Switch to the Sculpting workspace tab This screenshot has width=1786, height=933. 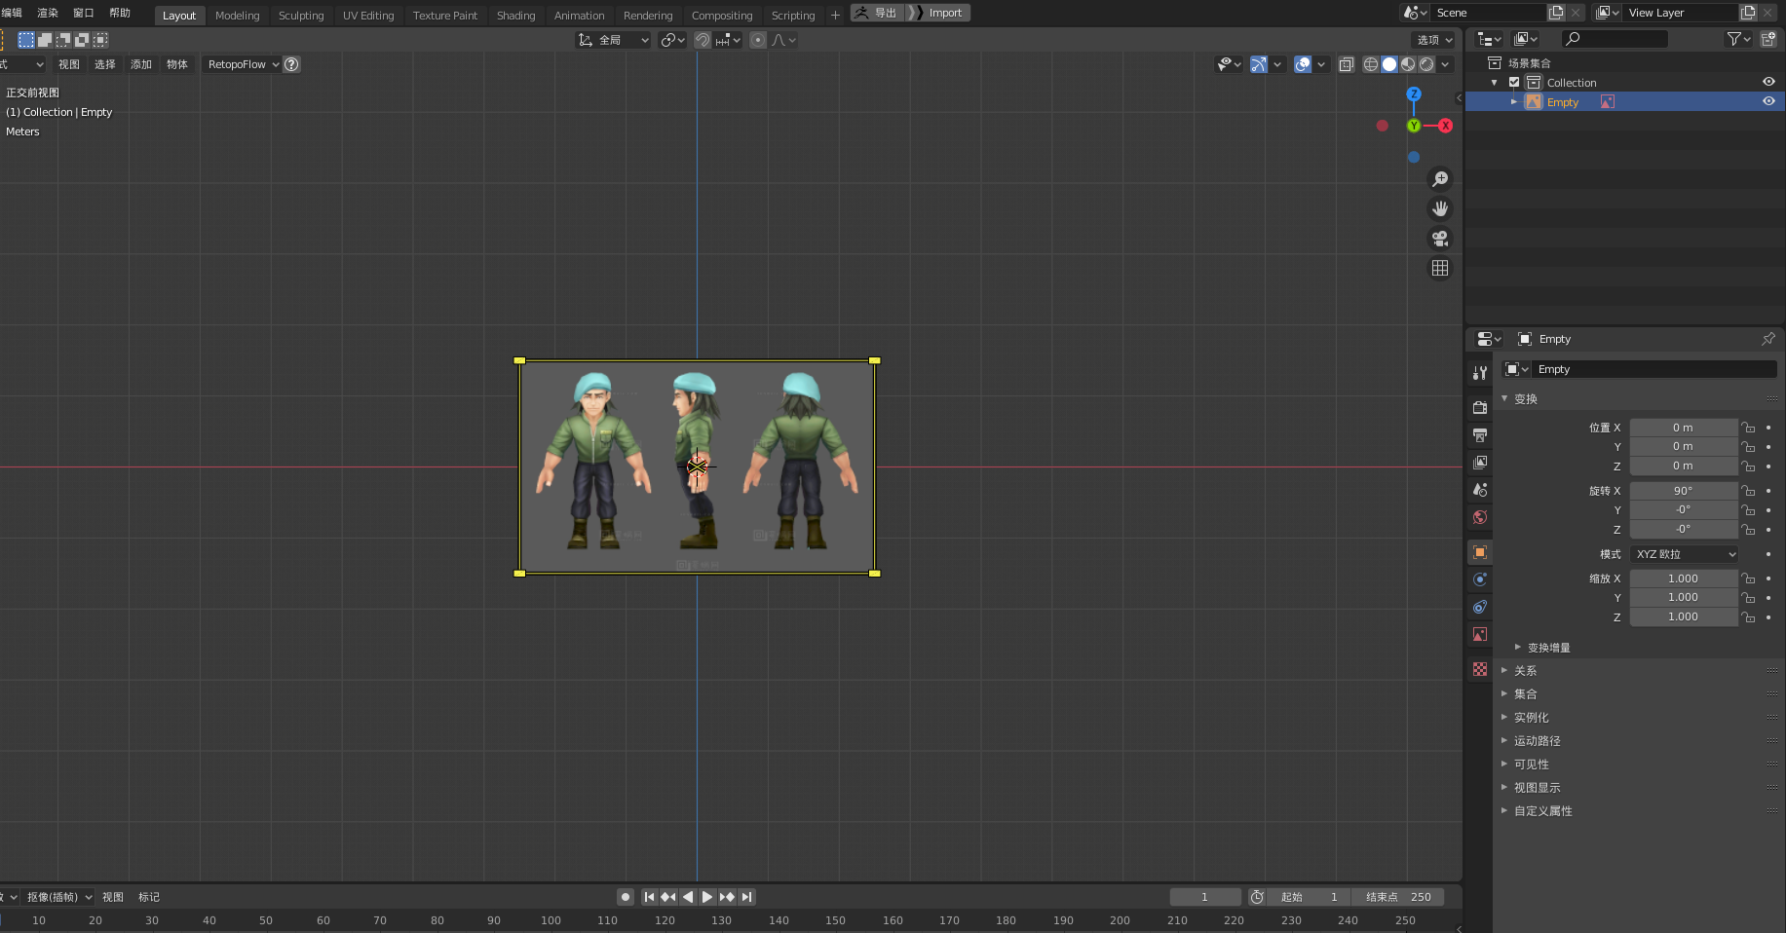pos(301,16)
